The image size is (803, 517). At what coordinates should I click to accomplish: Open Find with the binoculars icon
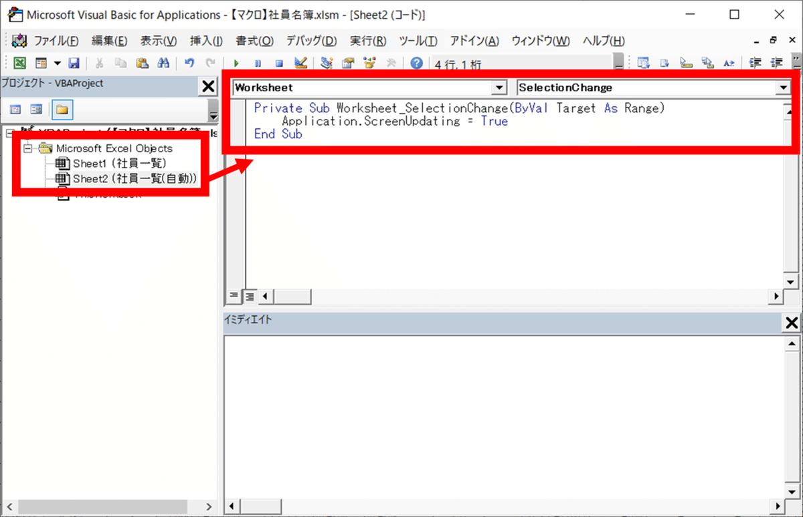pos(163,63)
